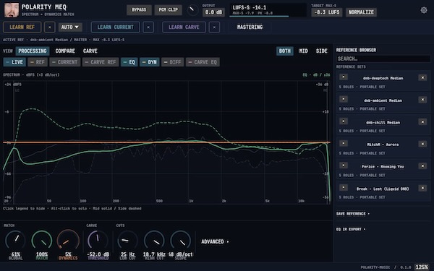The height and width of the screenshot is (271, 434).
Task: Click the 0.0 dB output value
Action: [213, 12]
